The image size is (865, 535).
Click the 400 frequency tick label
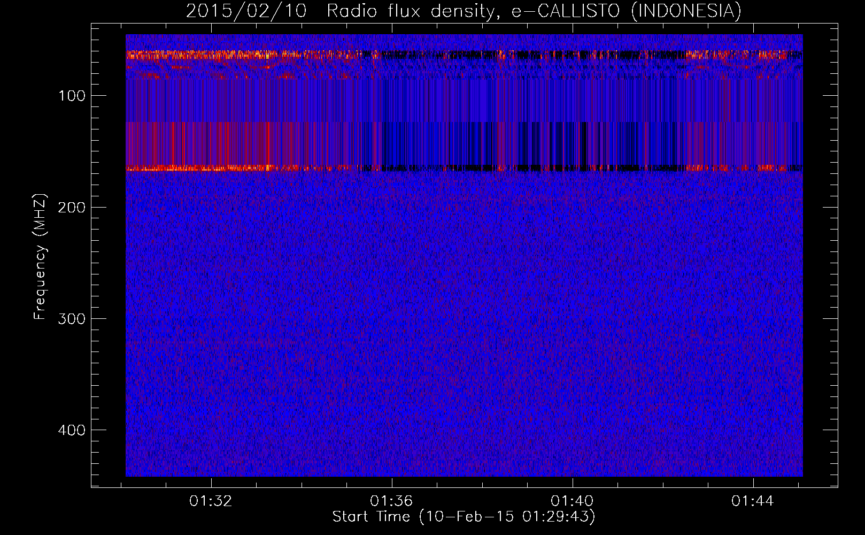click(x=72, y=431)
